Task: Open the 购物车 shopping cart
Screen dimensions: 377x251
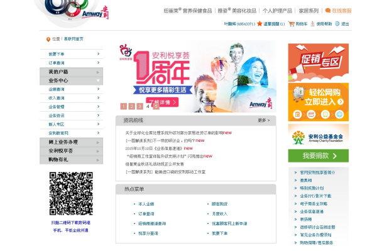Action: point(292,24)
